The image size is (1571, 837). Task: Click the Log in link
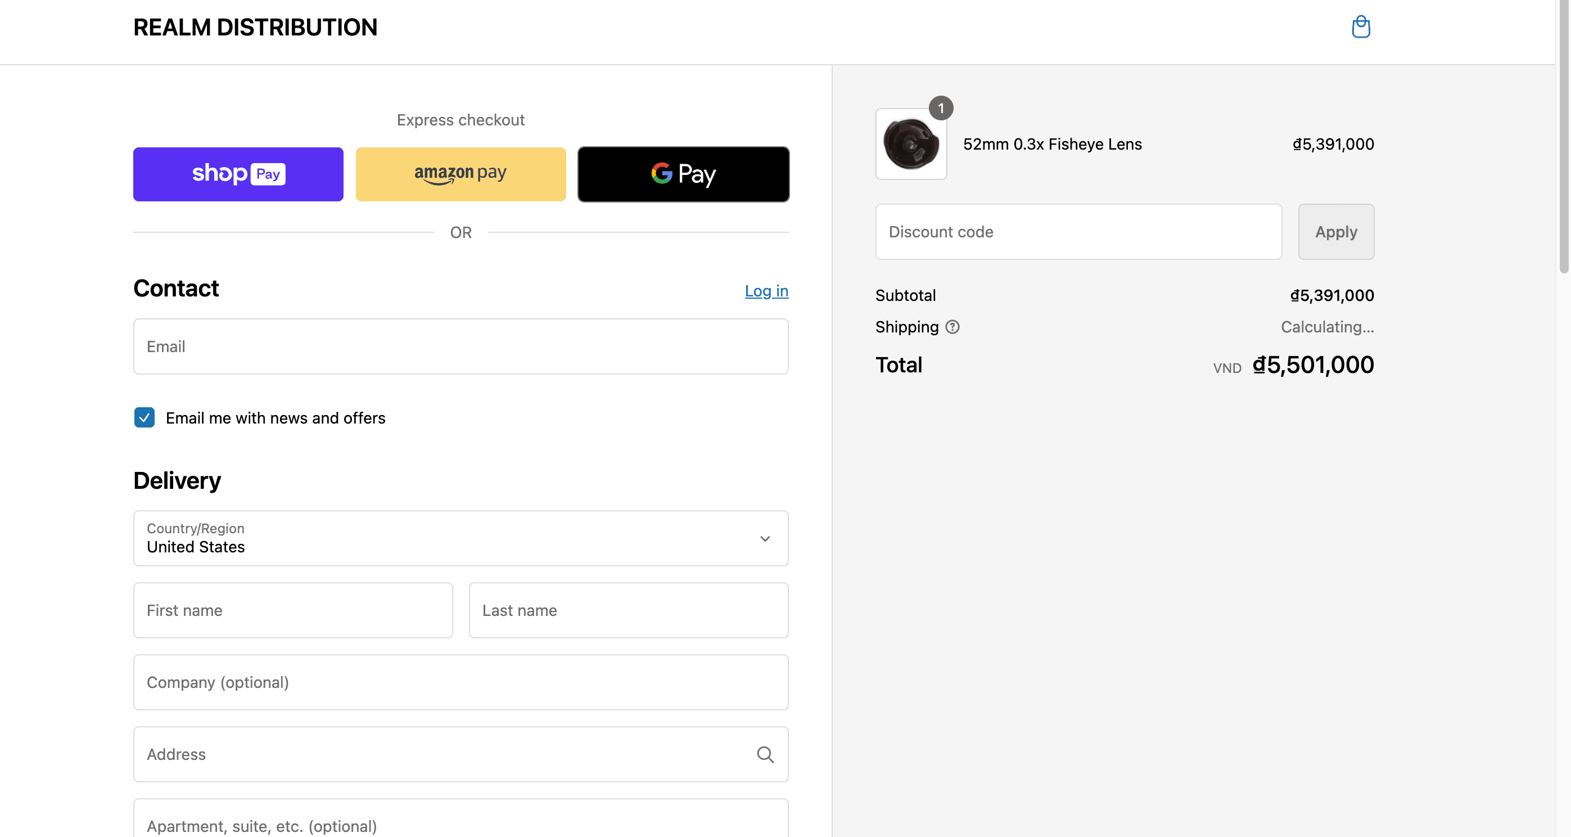tap(766, 291)
